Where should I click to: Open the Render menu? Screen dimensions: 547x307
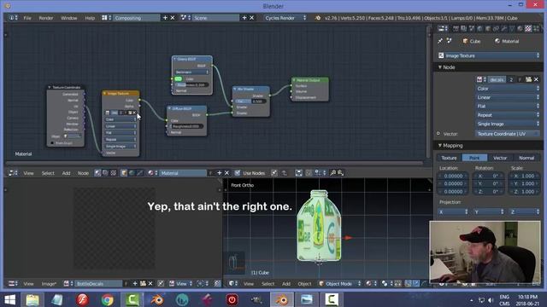point(46,18)
